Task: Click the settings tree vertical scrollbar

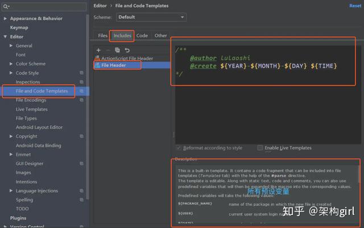Action: [88, 107]
